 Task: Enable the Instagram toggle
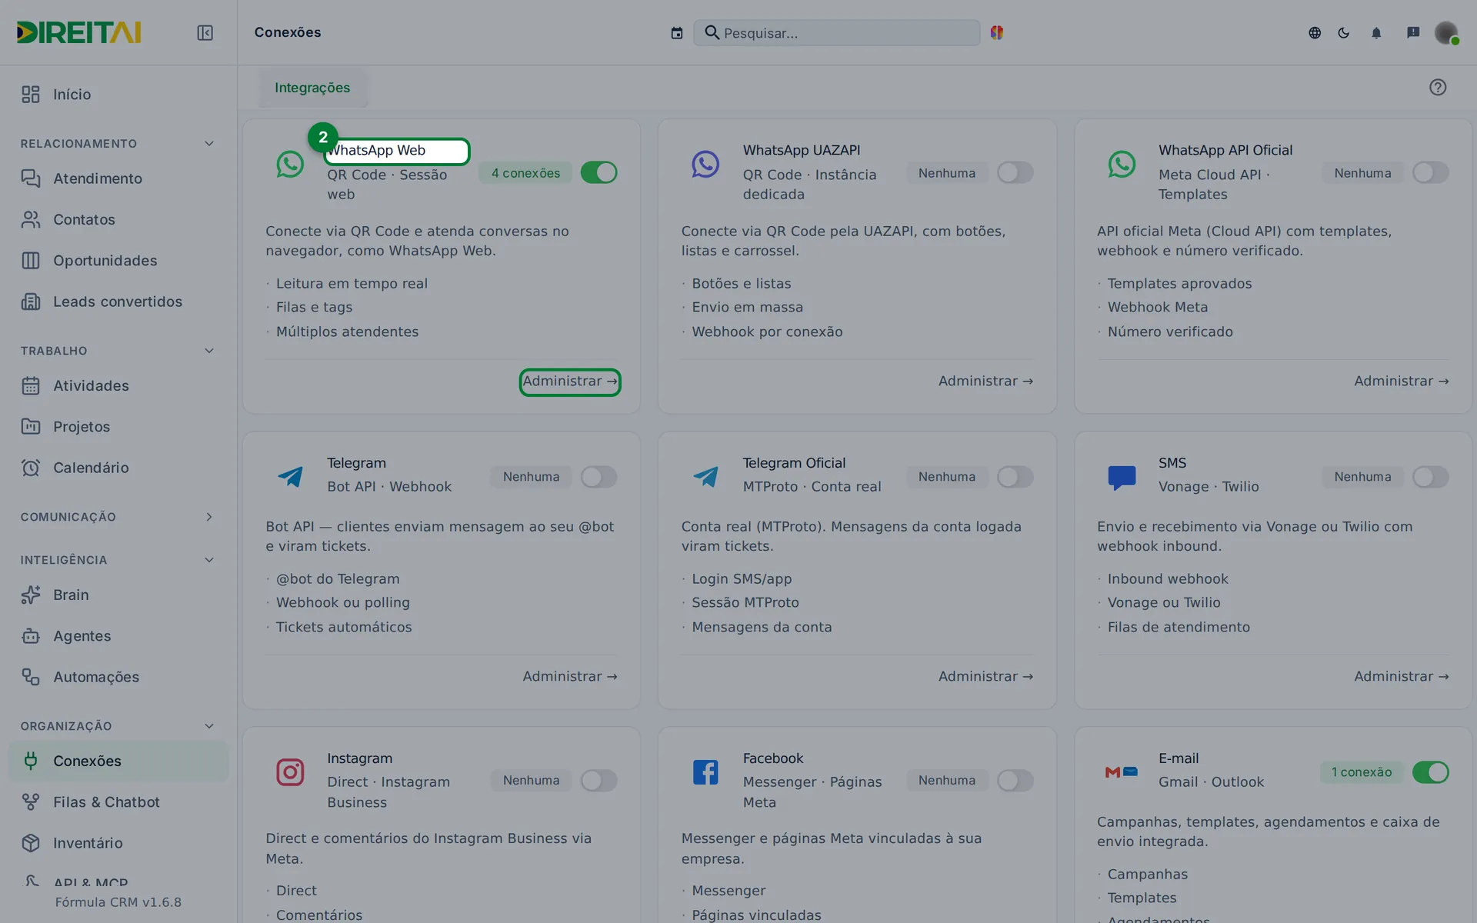[x=598, y=781]
